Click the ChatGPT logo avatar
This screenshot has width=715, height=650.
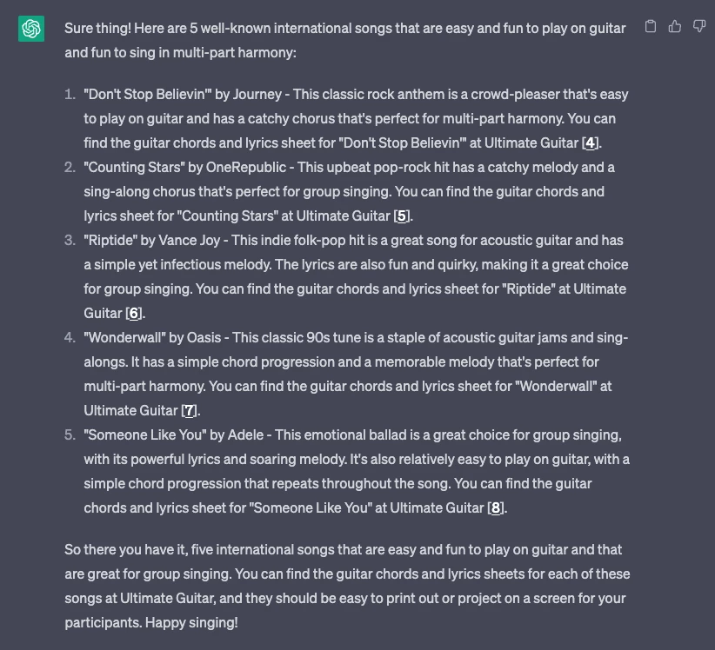click(x=32, y=30)
